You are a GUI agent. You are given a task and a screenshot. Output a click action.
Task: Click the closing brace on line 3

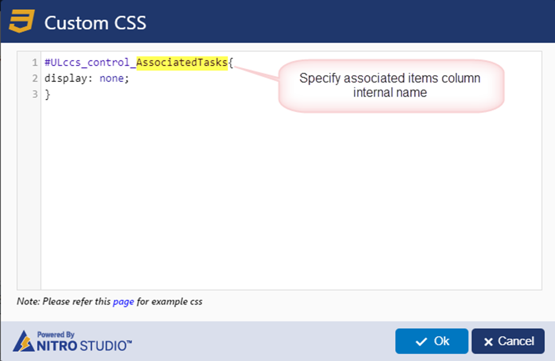(47, 94)
